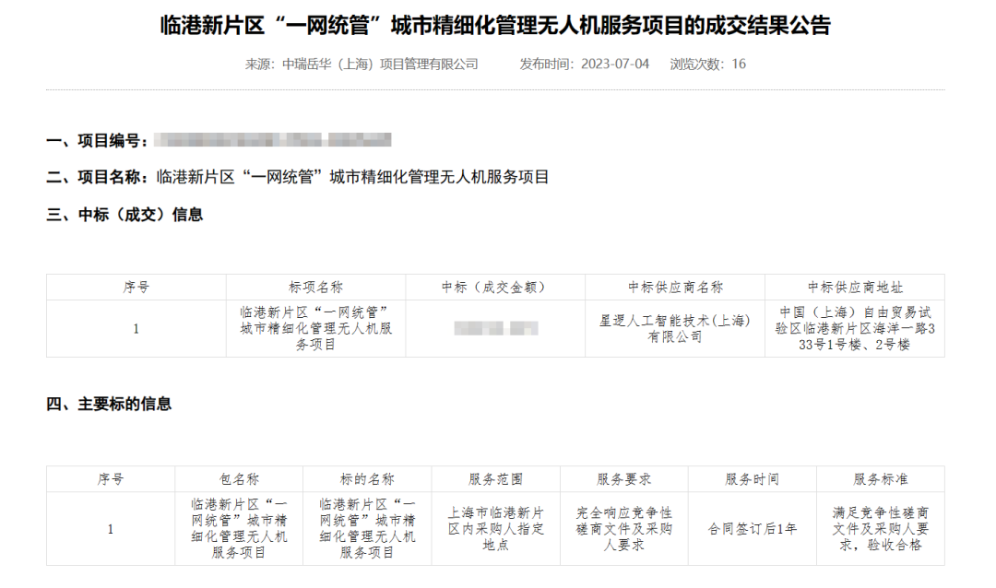Click the 服务范围 column header
Image resolution: width=996 pixels, height=588 pixels.
(x=495, y=479)
